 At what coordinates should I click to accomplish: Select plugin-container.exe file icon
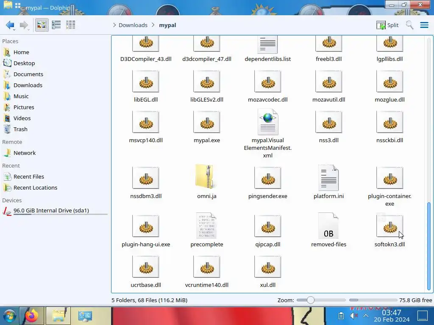390,178
